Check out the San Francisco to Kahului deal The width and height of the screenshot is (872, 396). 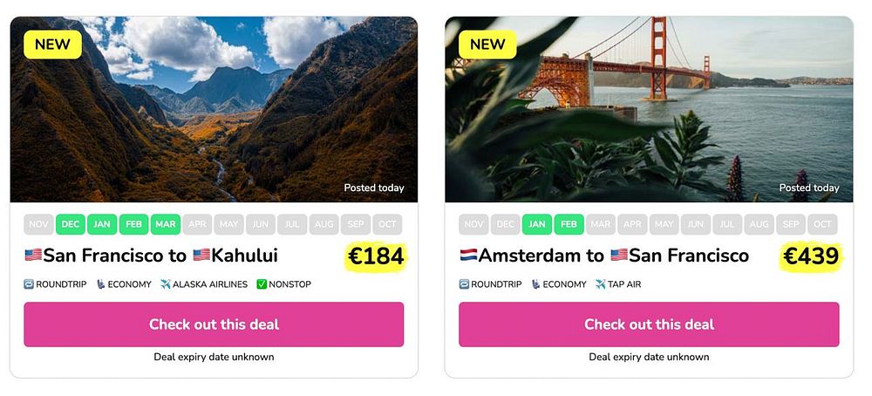(x=214, y=324)
